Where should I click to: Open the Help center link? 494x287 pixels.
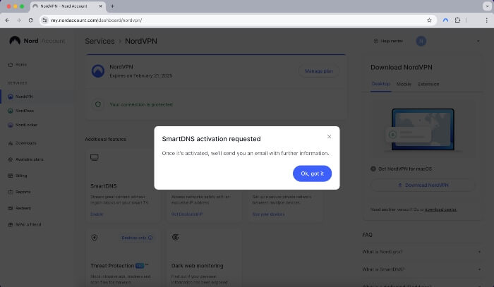tap(388, 41)
